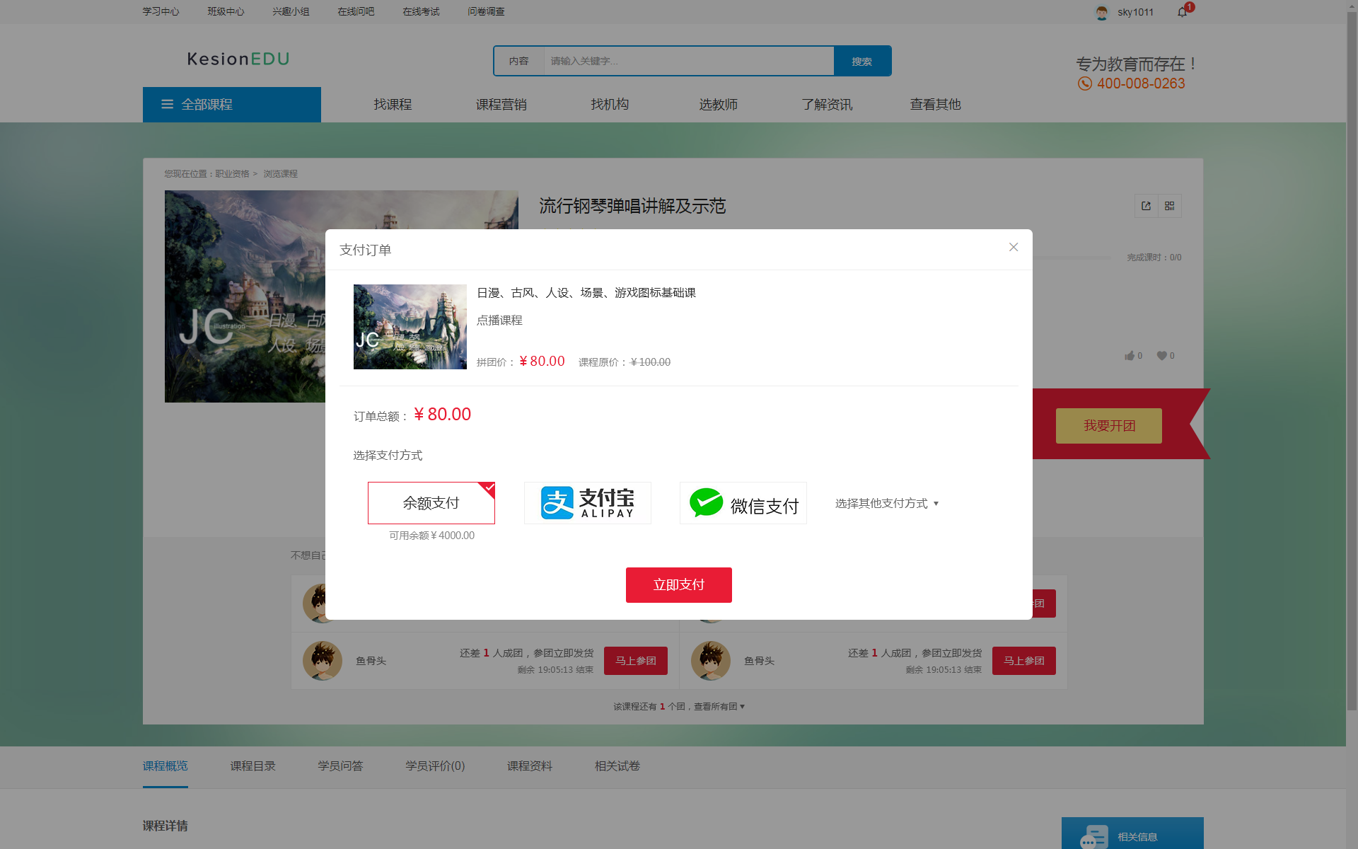
Task: Click the course thumbnail in the order dialog
Action: point(410,326)
